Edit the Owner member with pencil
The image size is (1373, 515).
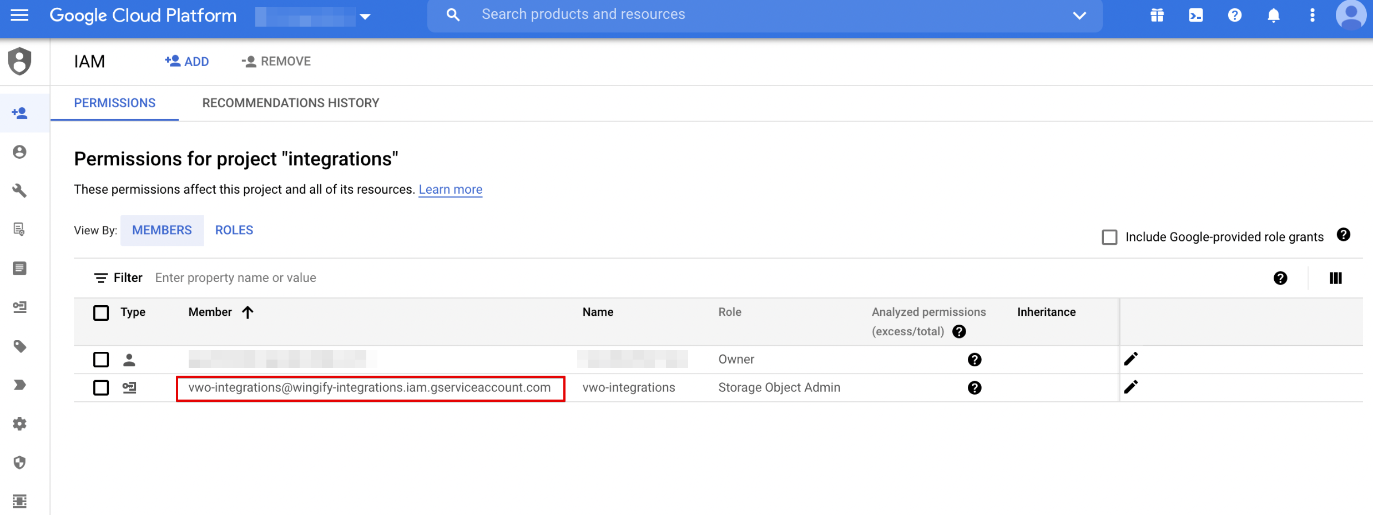pos(1131,359)
